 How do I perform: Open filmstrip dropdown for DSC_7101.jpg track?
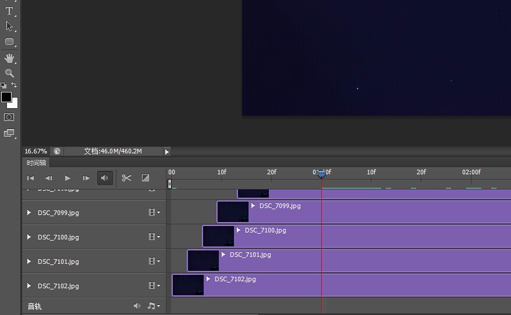(154, 262)
